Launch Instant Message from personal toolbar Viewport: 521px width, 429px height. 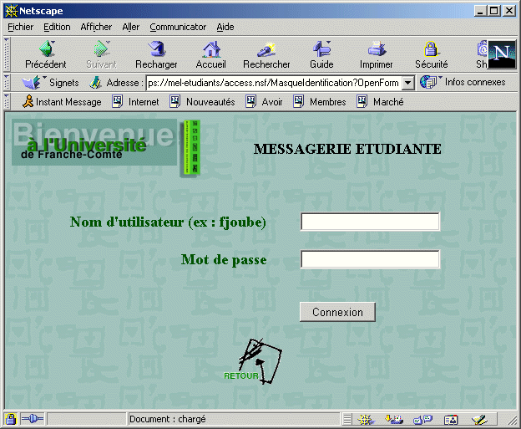point(61,102)
